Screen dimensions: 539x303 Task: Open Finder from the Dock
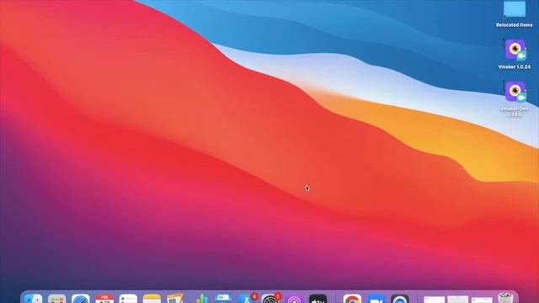34,299
